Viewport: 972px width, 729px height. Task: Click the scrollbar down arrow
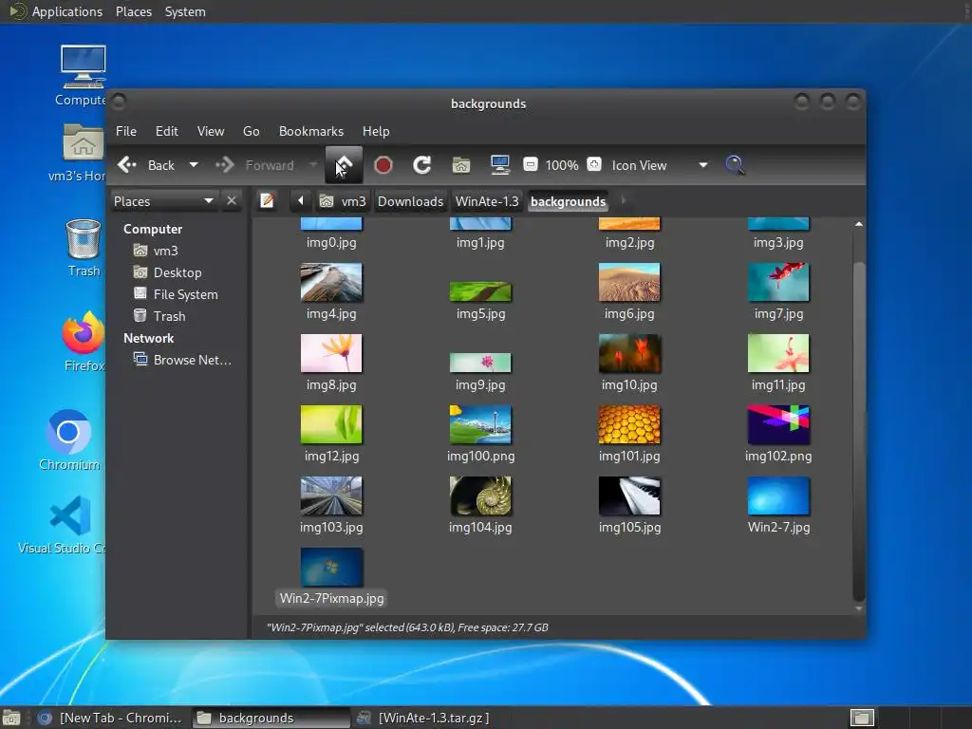(x=858, y=609)
